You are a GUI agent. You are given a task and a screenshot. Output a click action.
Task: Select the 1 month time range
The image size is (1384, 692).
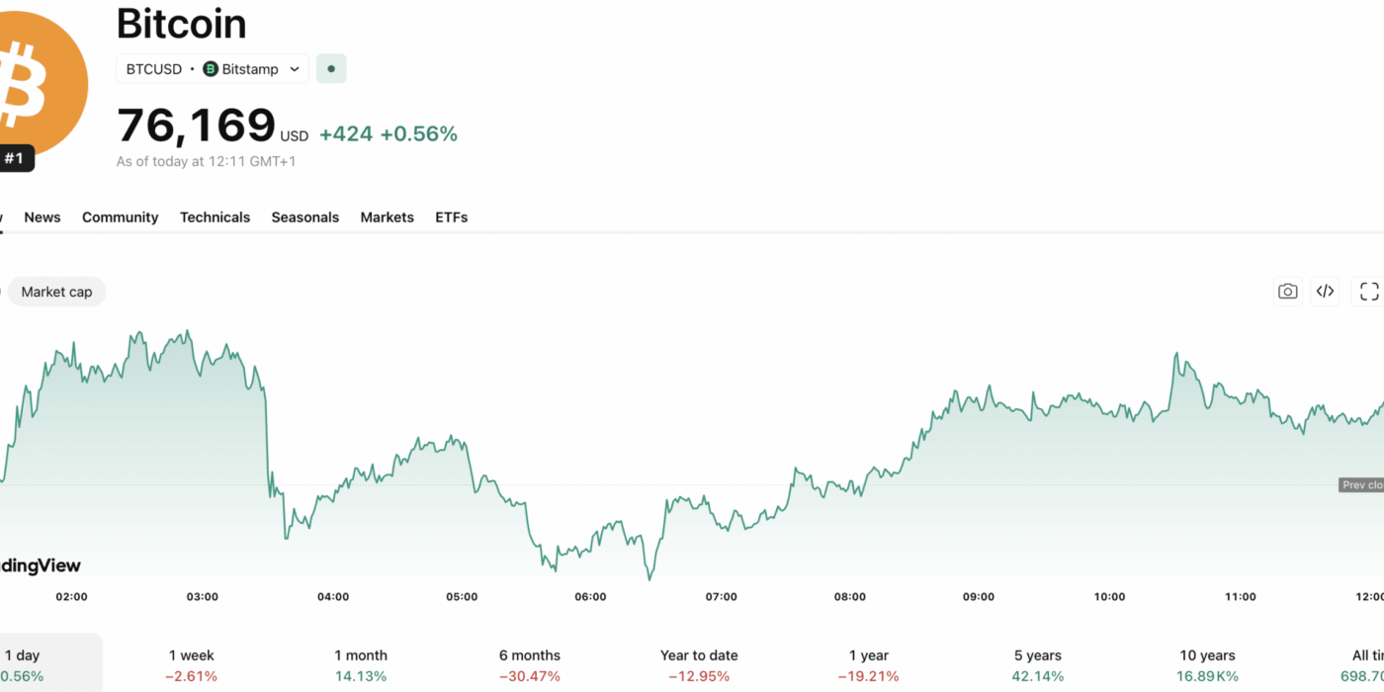tap(361, 665)
